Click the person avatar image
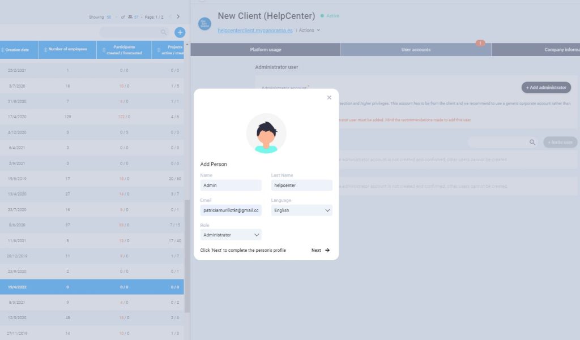Image resolution: width=580 pixels, height=340 pixels. pyautogui.click(x=266, y=134)
